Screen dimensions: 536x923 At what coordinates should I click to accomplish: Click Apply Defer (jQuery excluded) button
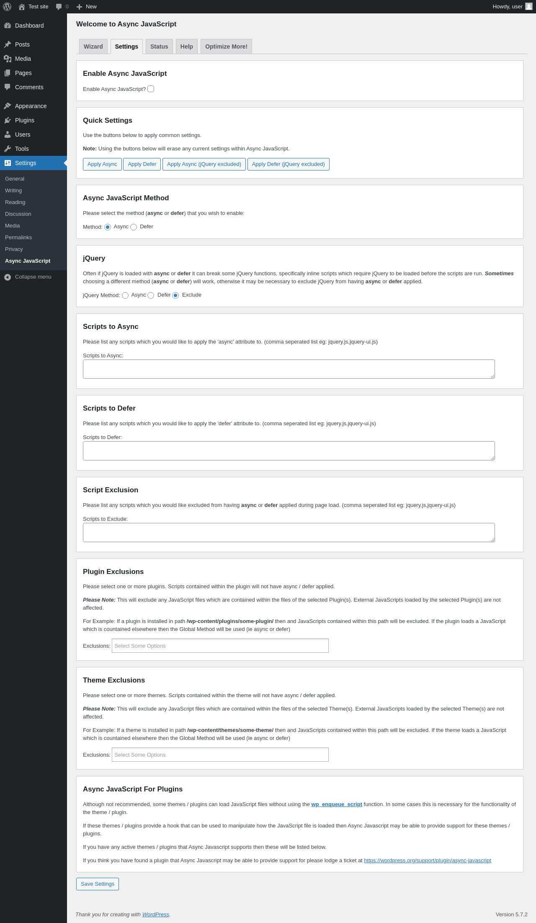pyautogui.click(x=288, y=164)
